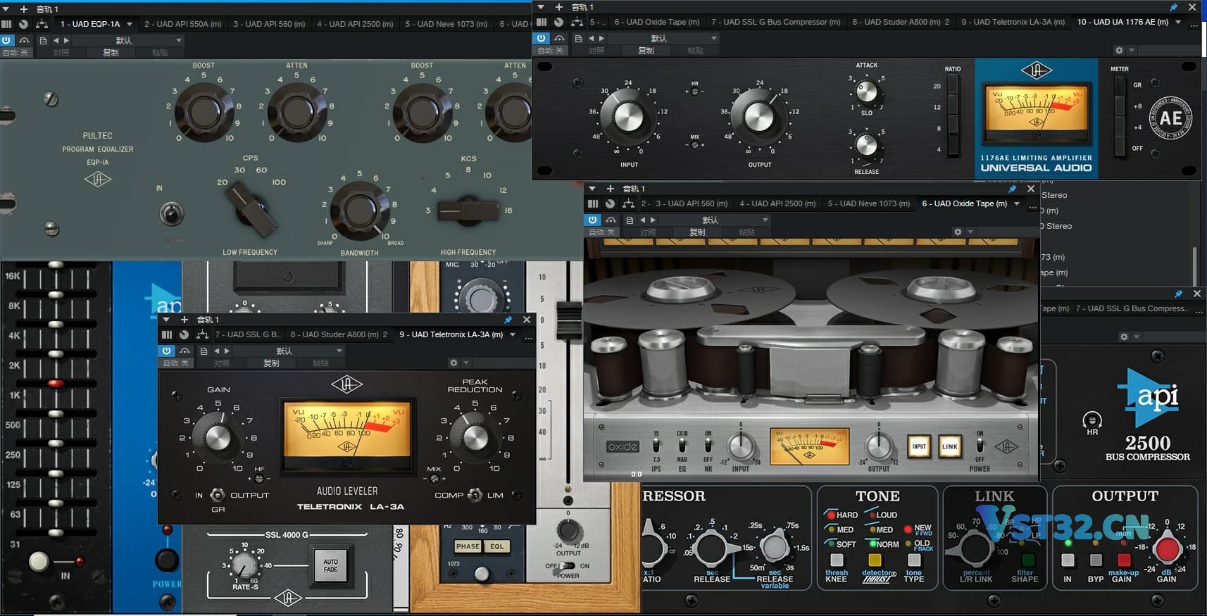Click the 复制 copy button in EQP-1A window
Viewport: 1207px width, 616px height.
[x=111, y=53]
